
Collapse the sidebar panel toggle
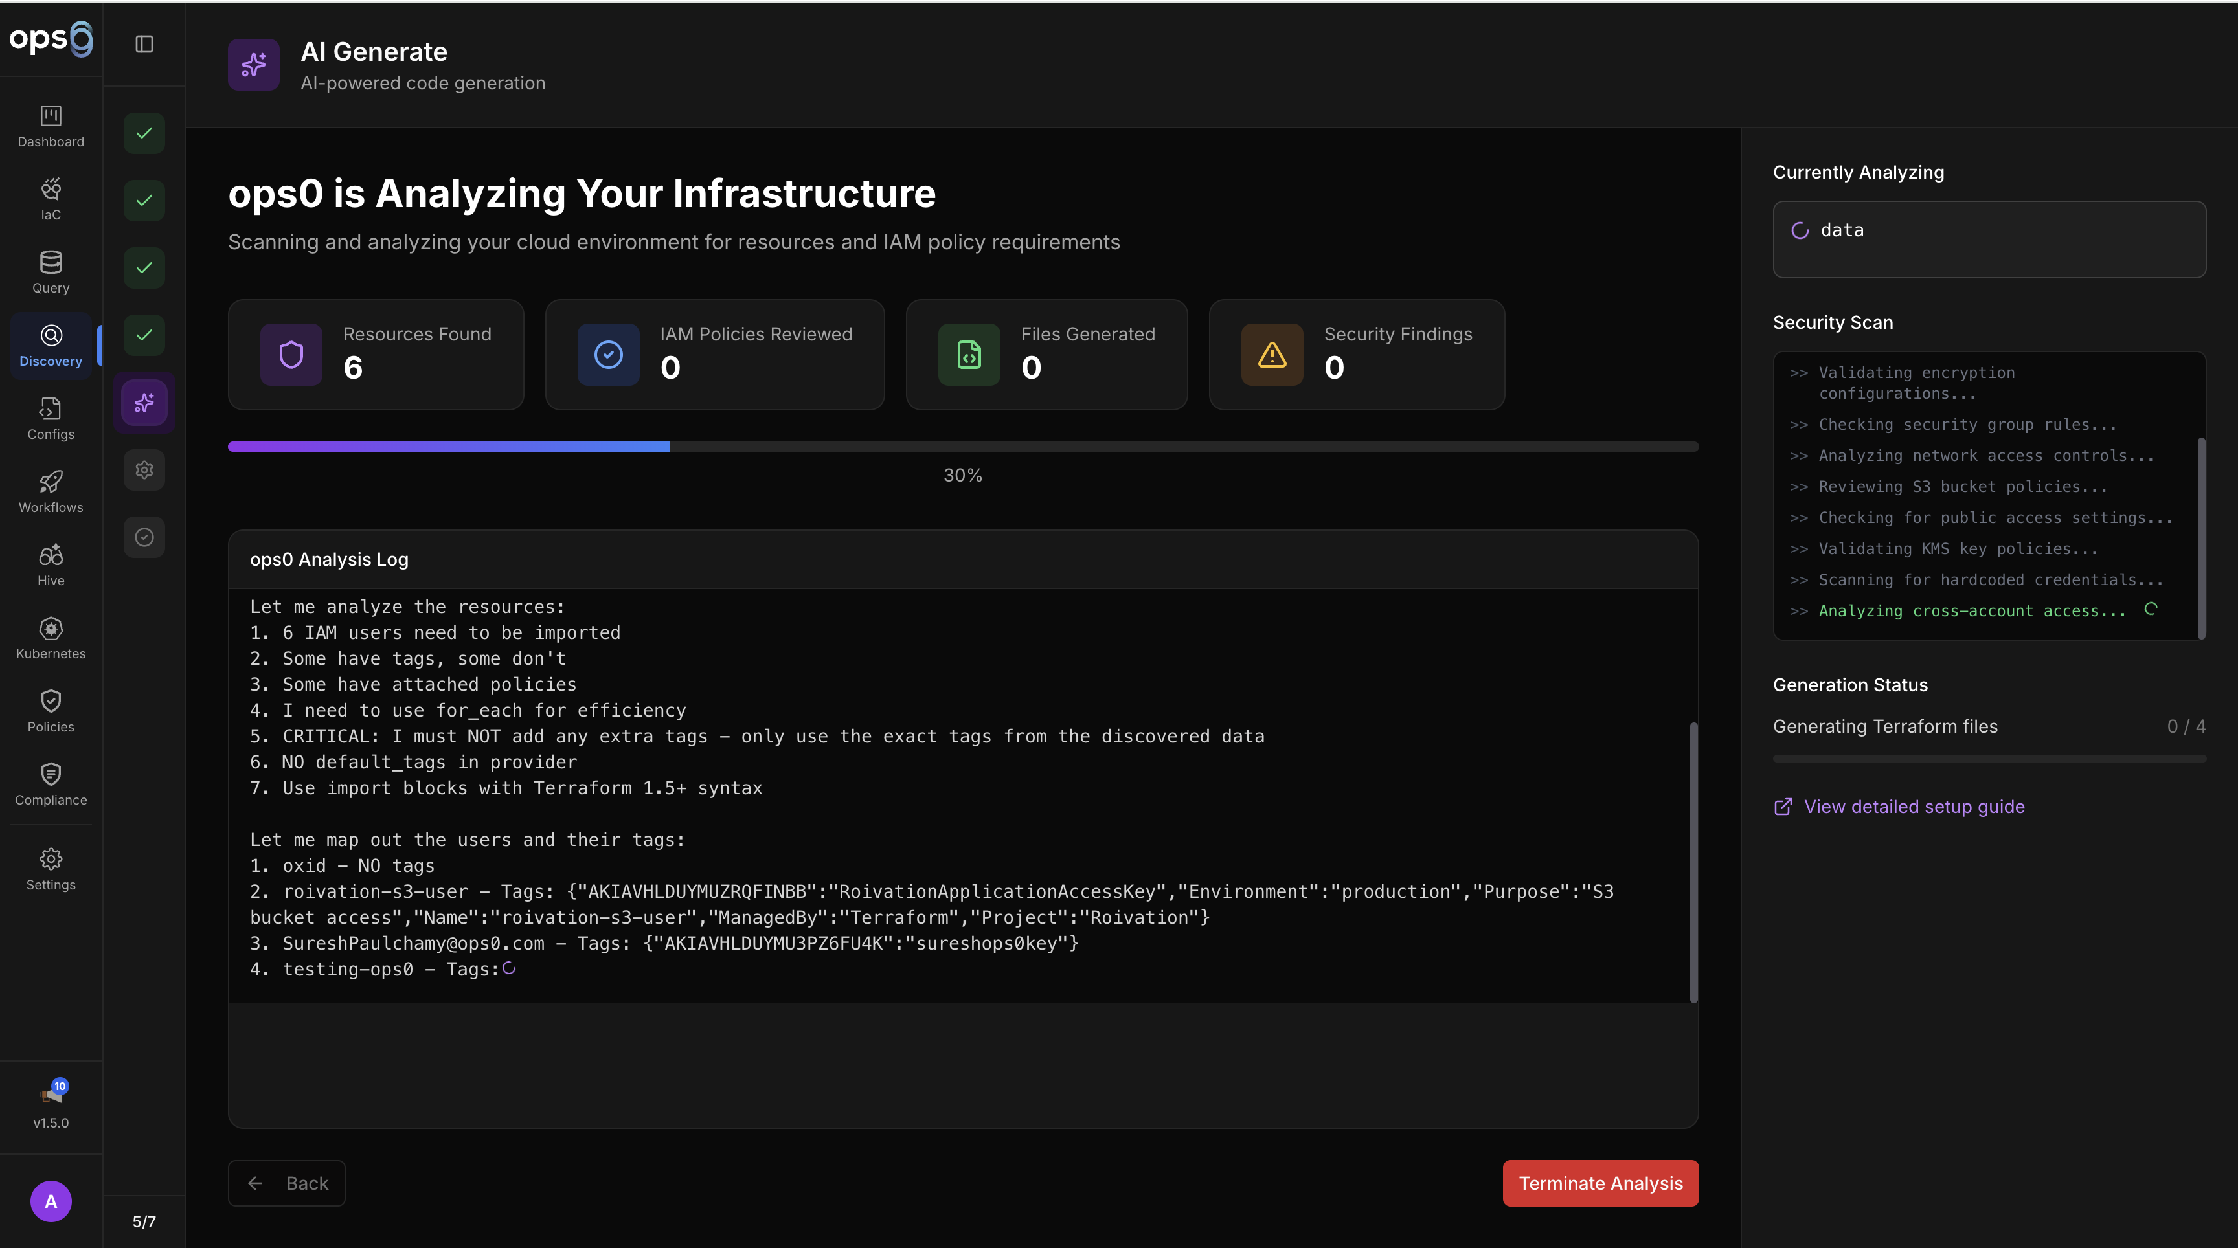tap(144, 43)
